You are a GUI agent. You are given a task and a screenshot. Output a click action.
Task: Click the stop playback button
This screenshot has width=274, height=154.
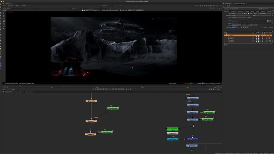(x=110, y=89)
